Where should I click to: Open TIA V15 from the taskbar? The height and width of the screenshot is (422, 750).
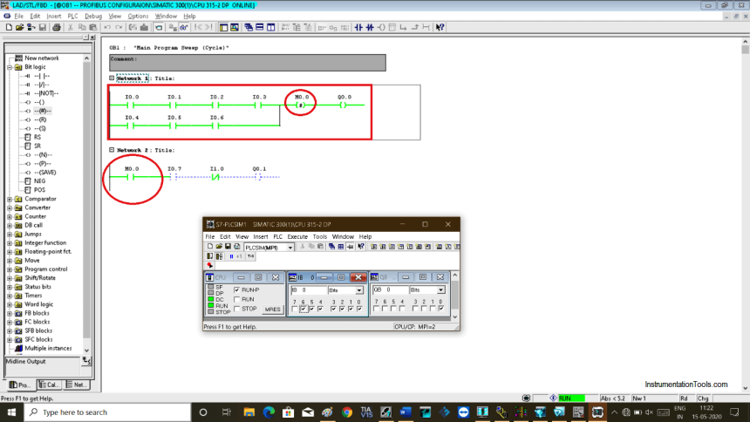[x=366, y=412]
